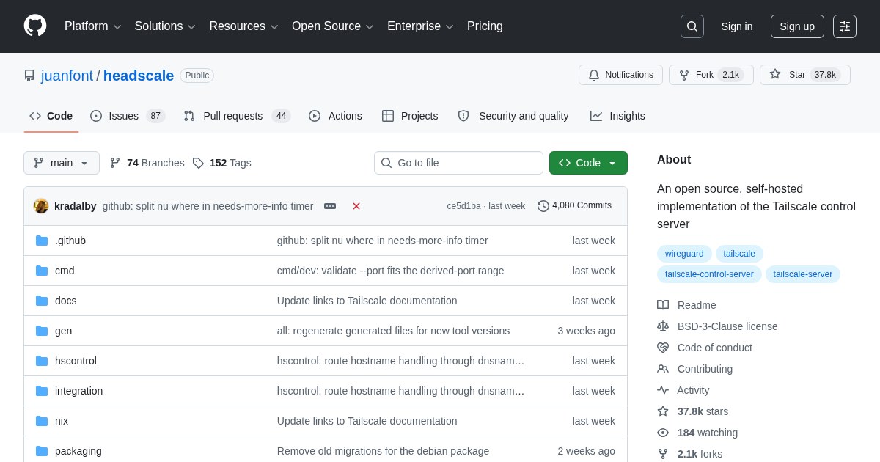Switch to the Actions tab
Viewport: 880px width, 462px height.
point(335,116)
